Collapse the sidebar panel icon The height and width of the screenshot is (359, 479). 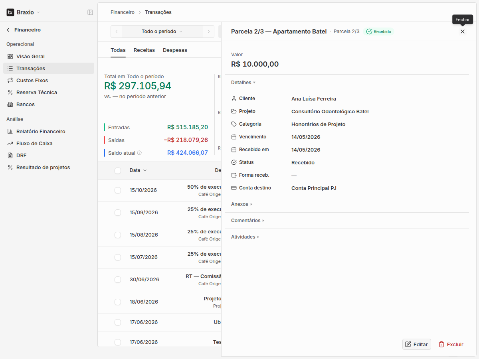point(90,12)
